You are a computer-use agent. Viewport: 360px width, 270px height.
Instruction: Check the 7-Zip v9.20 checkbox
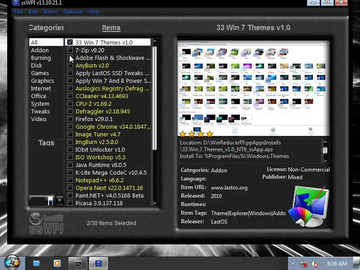pyautogui.click(x=70, y=50)
